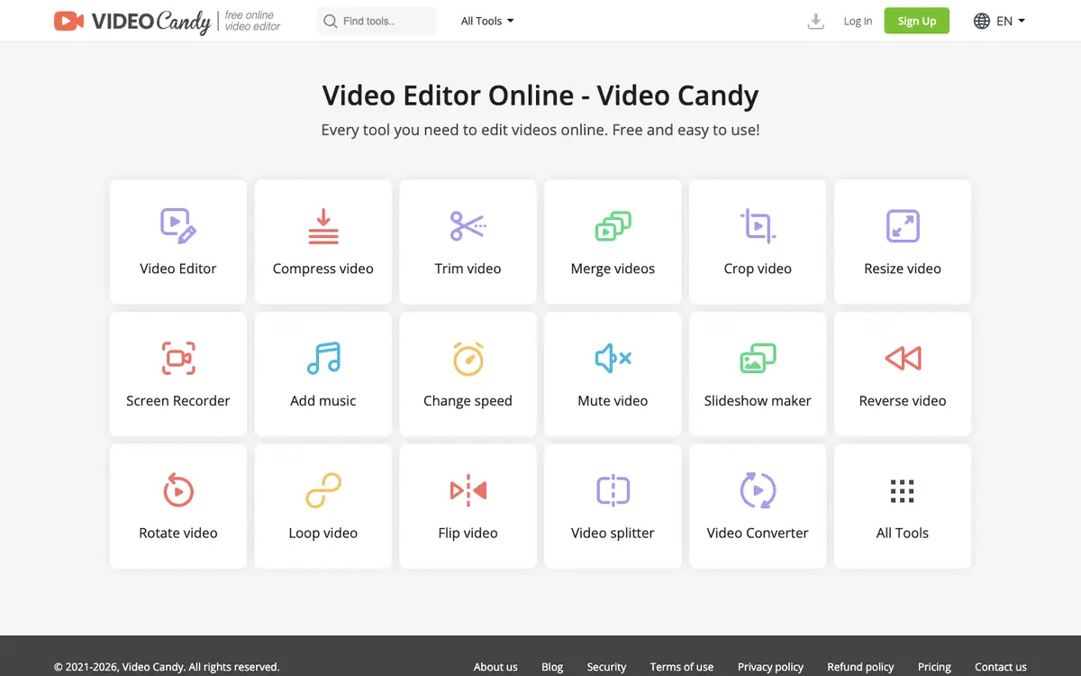The image size is (1081, 676).
Task: Open the EN language dropdown arrow
Action: (x=1022, y=21)
